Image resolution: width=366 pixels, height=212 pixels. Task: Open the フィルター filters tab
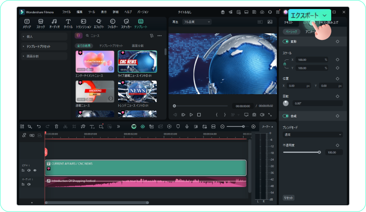[x=112, y=24]
